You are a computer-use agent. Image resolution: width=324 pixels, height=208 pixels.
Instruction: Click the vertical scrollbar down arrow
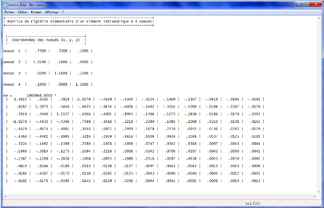pyautogui.click(x=320, y=192)
